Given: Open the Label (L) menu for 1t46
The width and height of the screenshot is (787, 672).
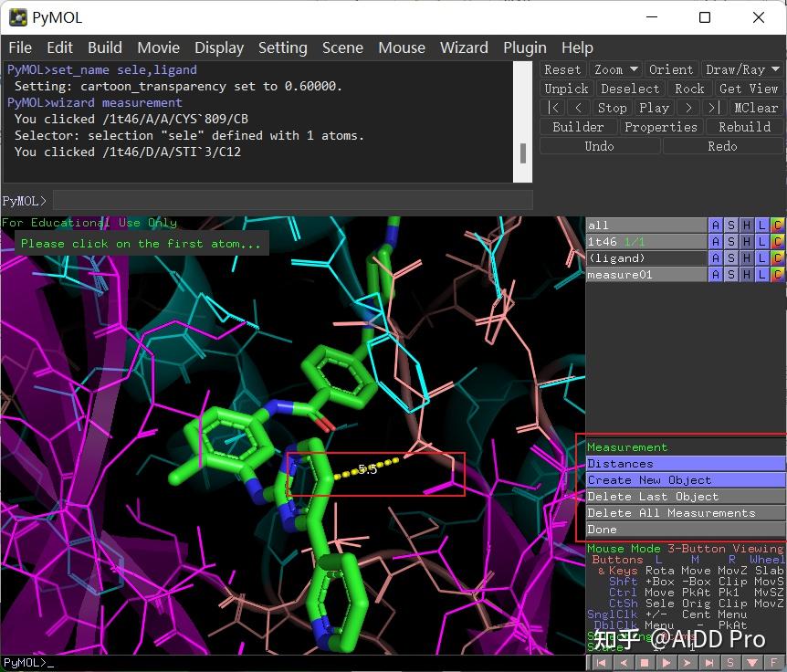Looking at the screenshot, I should (762, 242).
